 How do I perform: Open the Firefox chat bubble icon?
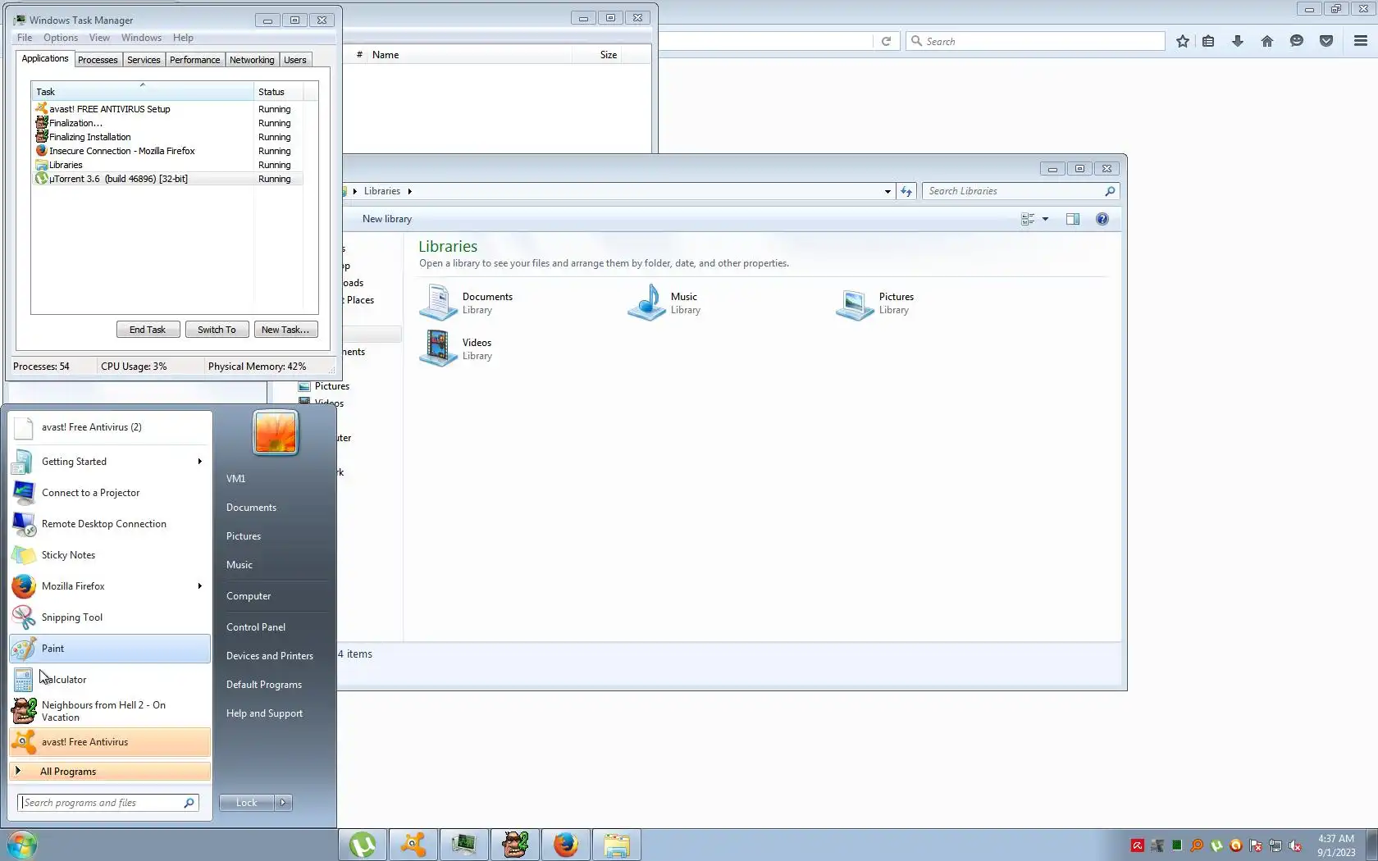click(x=1297, y=41)
